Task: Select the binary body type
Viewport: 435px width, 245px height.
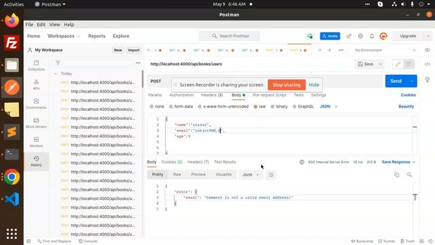Action: pyautogui.click(x=279, y=106)
